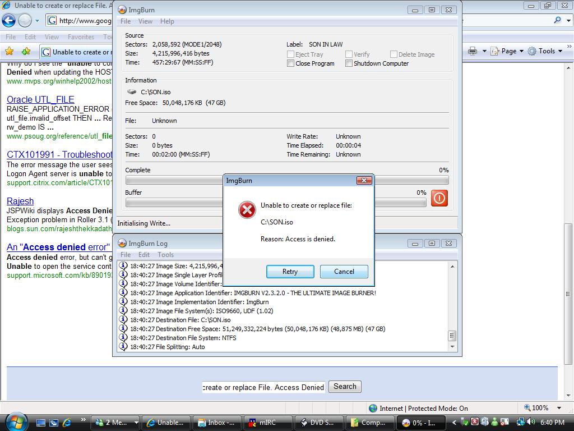Abort the write with ImgBurn's red stop button
574x431 pixels.
click(x=439, y=198)
